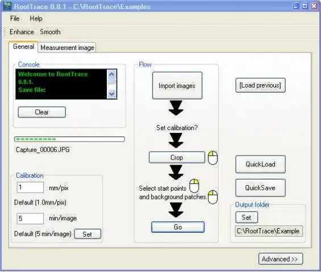Click the [Load previous] button

pos(260,85)
